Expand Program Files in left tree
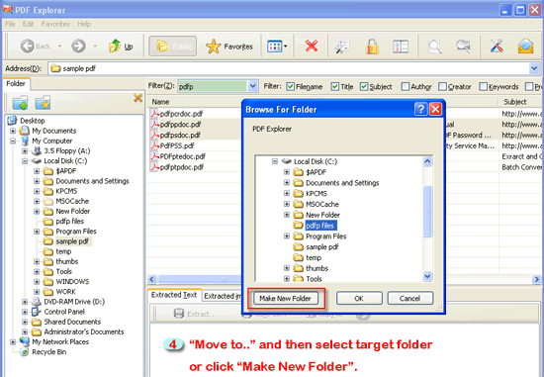Image resolution: width=544 pixels, height=377 pixels. (37, 232)
